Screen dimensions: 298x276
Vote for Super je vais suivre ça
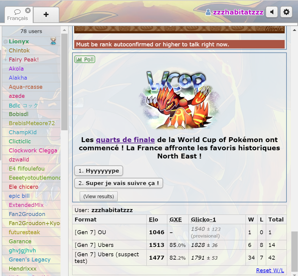tap(119, 183)
